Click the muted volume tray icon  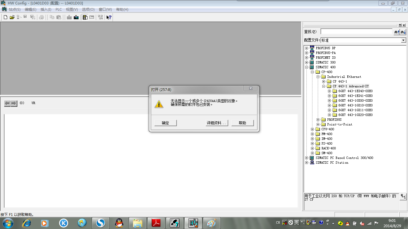point(362,223)
